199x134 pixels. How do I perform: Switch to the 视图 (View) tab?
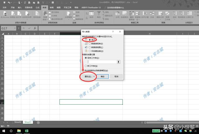[58, 7]
